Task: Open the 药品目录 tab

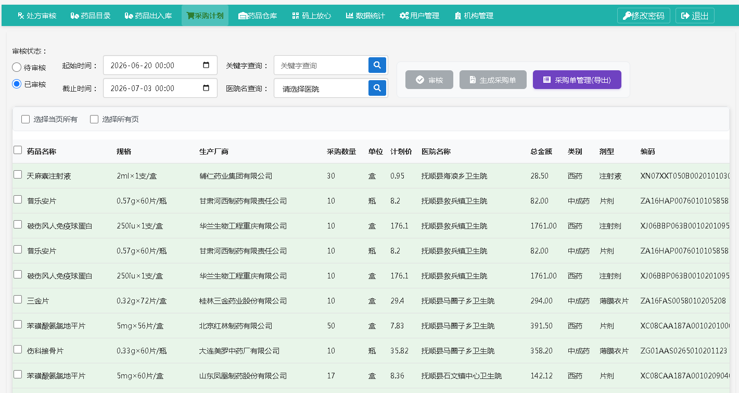Action: [x=91, y=16]
